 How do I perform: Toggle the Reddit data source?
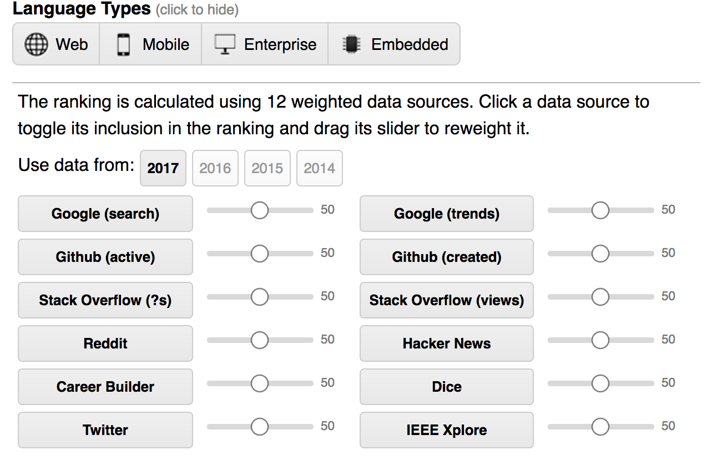(x=105, y=343)
